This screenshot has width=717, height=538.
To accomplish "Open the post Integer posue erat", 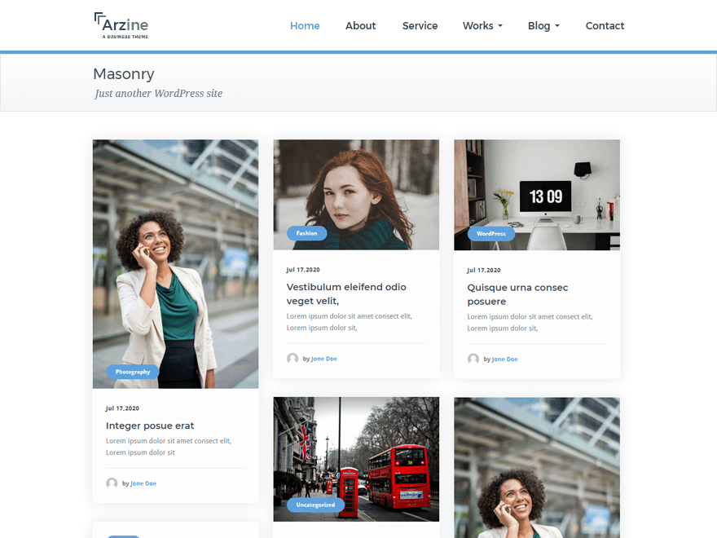I will point(150,425).
